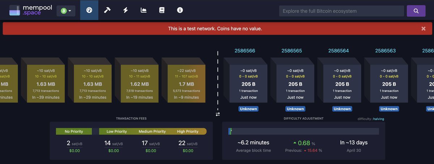Click the April 30 date text
Viewport: 434px width, 164px height.
coord(354,151)
